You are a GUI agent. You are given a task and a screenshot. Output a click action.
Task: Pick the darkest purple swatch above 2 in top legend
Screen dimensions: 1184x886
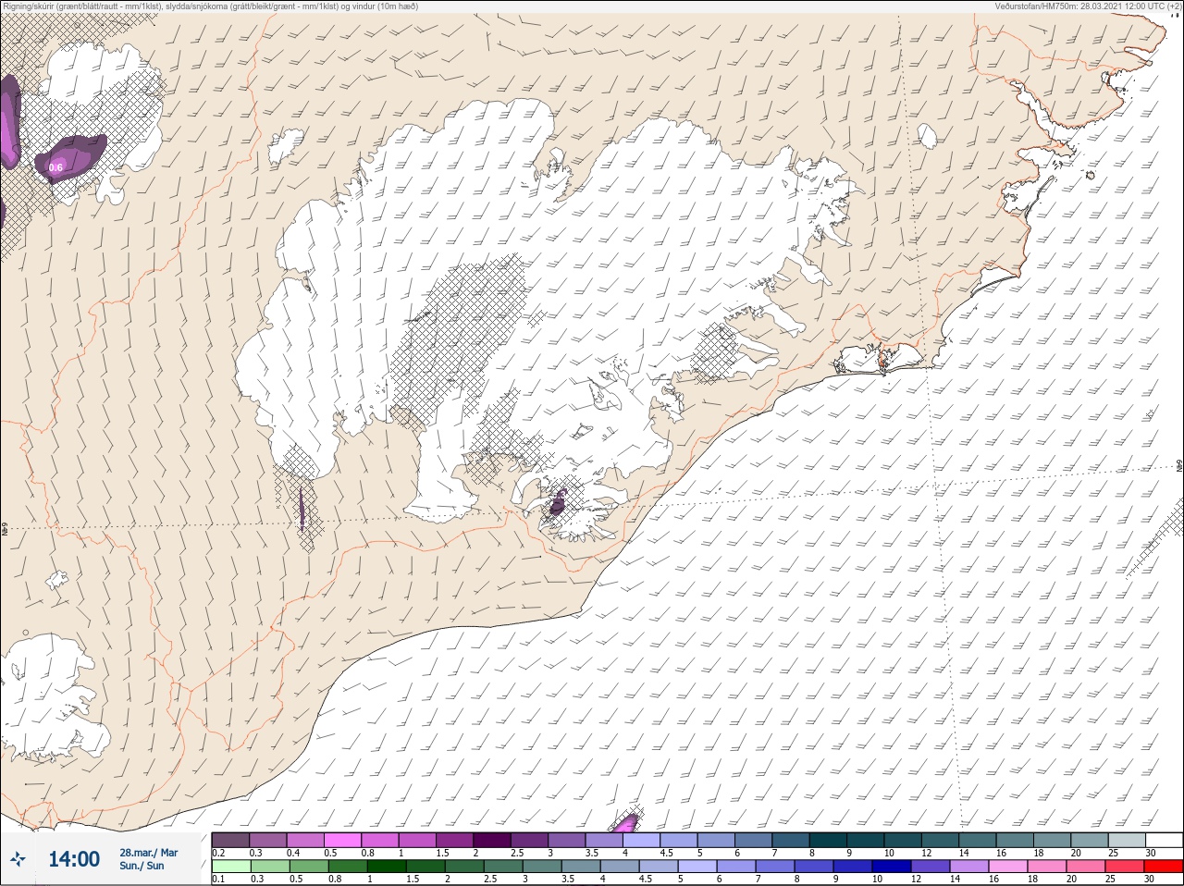coord(492,840)
